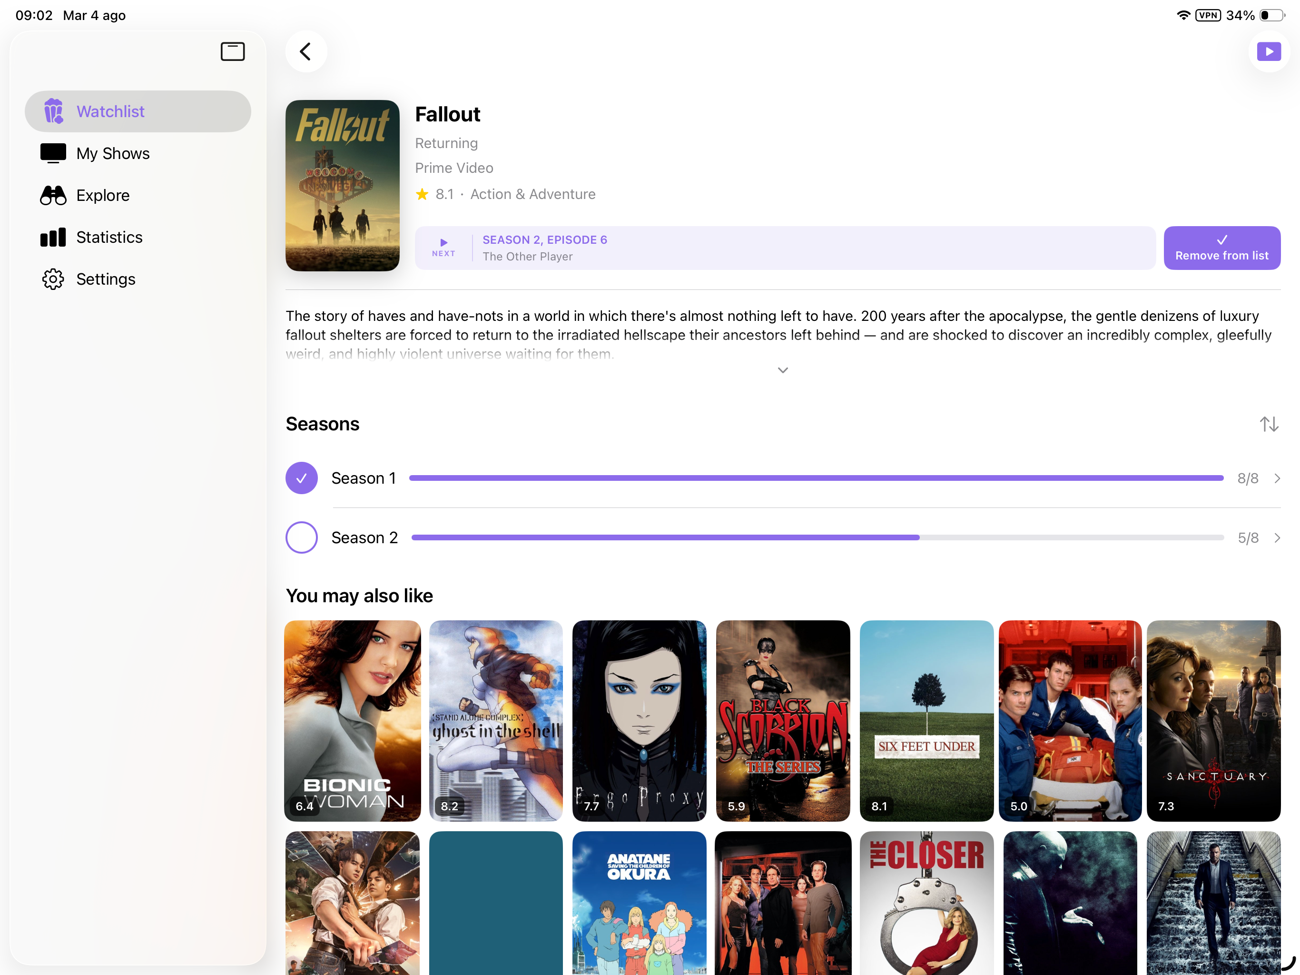Expand the show description

click(x=783, y=370)
